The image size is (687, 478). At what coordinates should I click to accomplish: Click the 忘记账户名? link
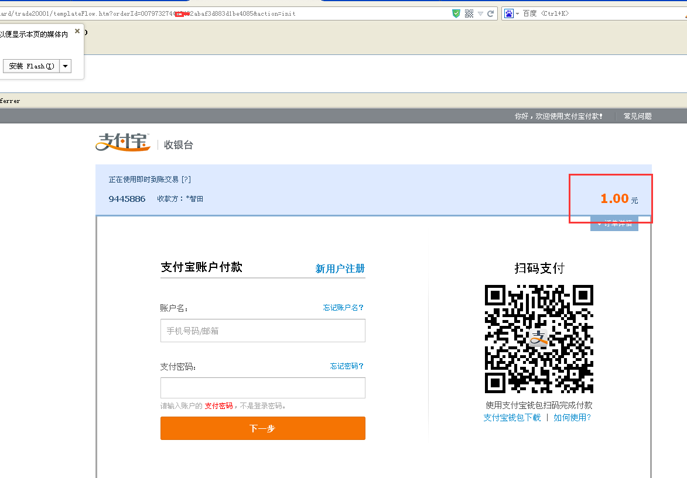click(343, 308)
